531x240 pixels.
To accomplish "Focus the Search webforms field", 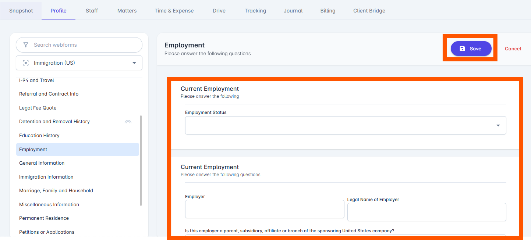I will (x=79, y=45).
